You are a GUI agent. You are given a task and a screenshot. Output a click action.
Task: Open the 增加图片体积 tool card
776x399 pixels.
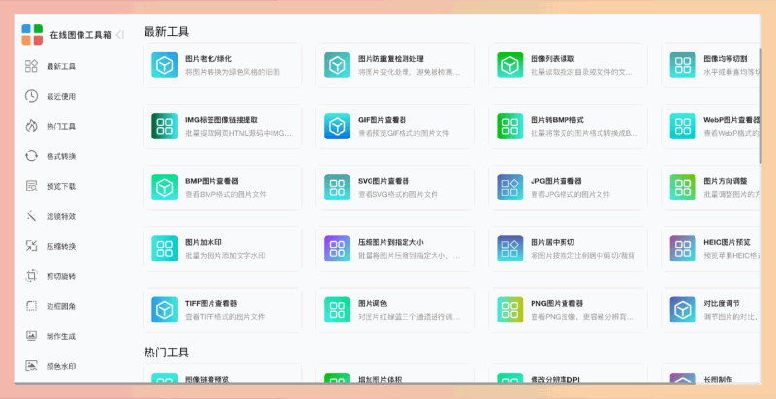click(395, 373)
